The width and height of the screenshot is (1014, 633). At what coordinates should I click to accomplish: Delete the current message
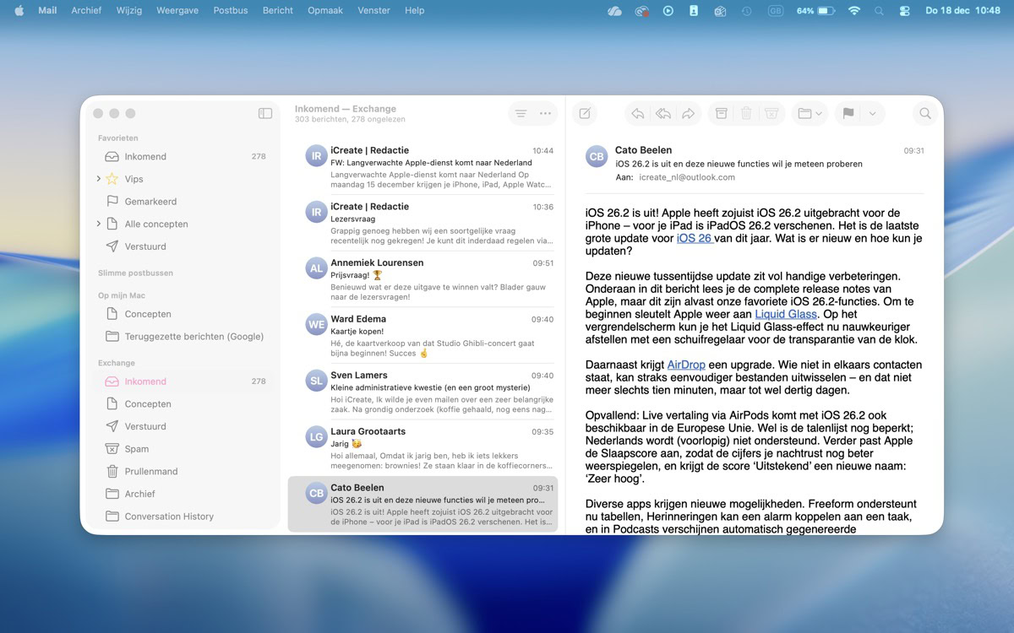pyautogui.click(x=747, y=113)
